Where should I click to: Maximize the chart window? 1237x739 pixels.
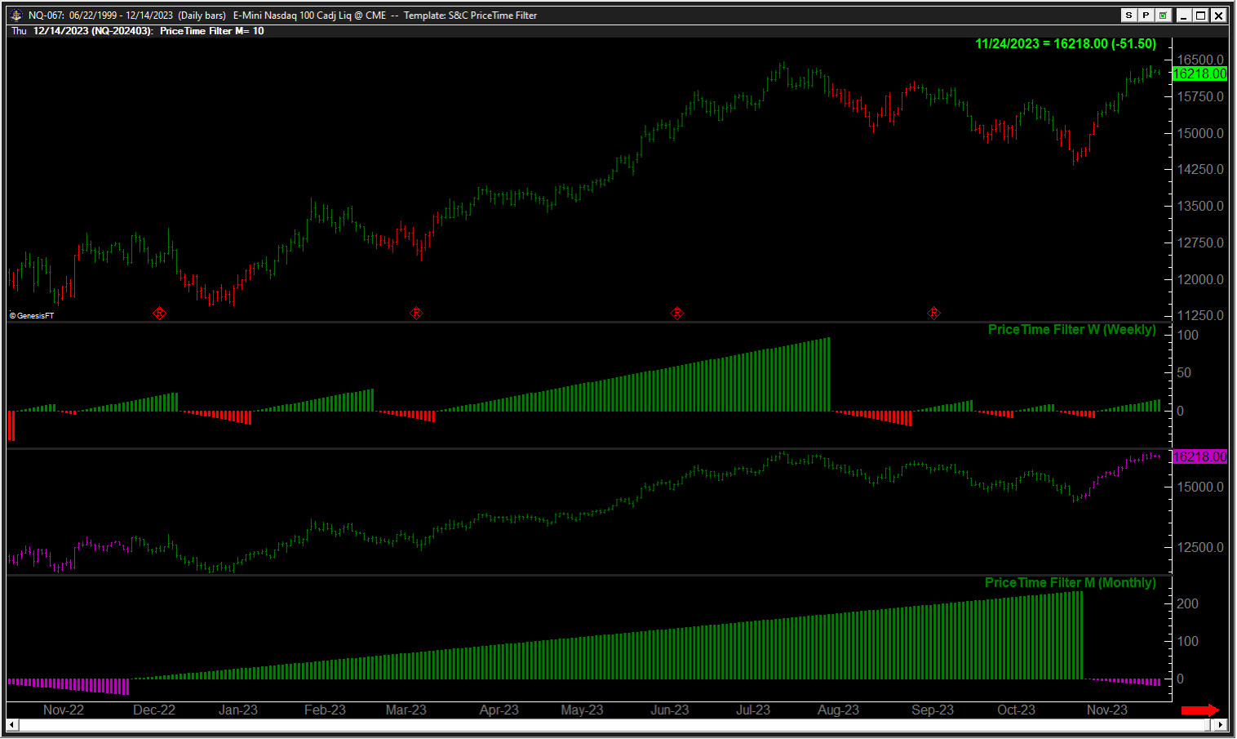coord(1201,15)
